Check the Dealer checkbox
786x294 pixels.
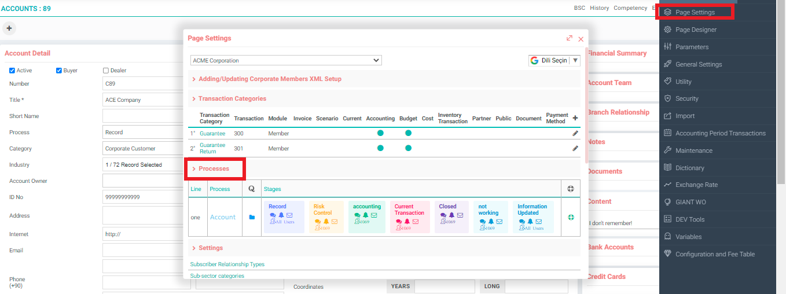point(106,71)
